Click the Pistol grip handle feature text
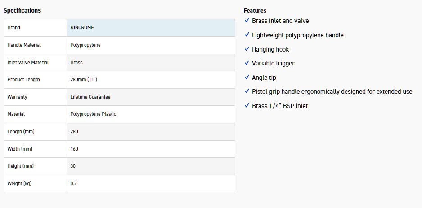The width and height of the screenshot is (422, 208). pyautogui.click(x=332, y=91)
